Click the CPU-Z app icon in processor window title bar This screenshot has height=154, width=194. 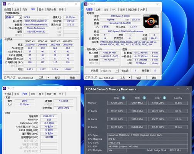point(86,4)
